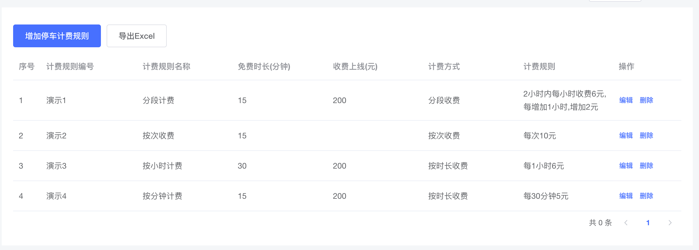This screenshot has width=699, height=250.
Task: Delete the 演示3 rule
Action: click(646, 166)
